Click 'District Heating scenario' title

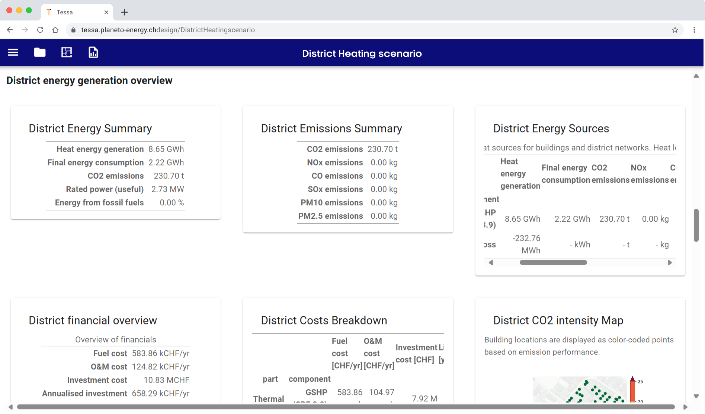coord(362,53)
